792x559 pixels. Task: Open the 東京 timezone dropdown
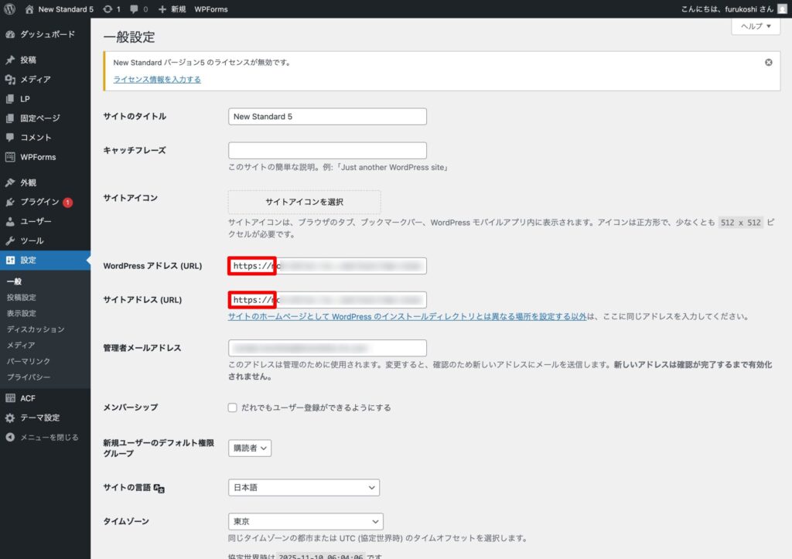pyautogui.click(x=306, y=522)
